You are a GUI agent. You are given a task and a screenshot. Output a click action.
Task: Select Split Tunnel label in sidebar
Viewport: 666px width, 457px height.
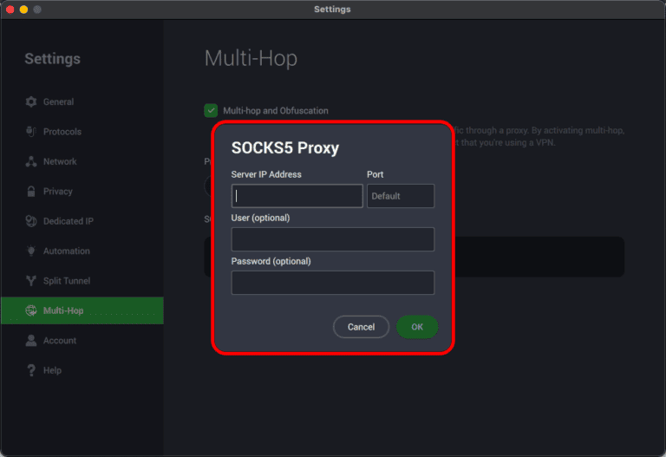(67, 281)
